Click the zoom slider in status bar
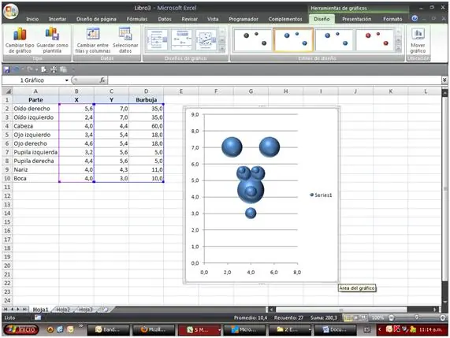450x338 pixels. click(x=416, y=318)
